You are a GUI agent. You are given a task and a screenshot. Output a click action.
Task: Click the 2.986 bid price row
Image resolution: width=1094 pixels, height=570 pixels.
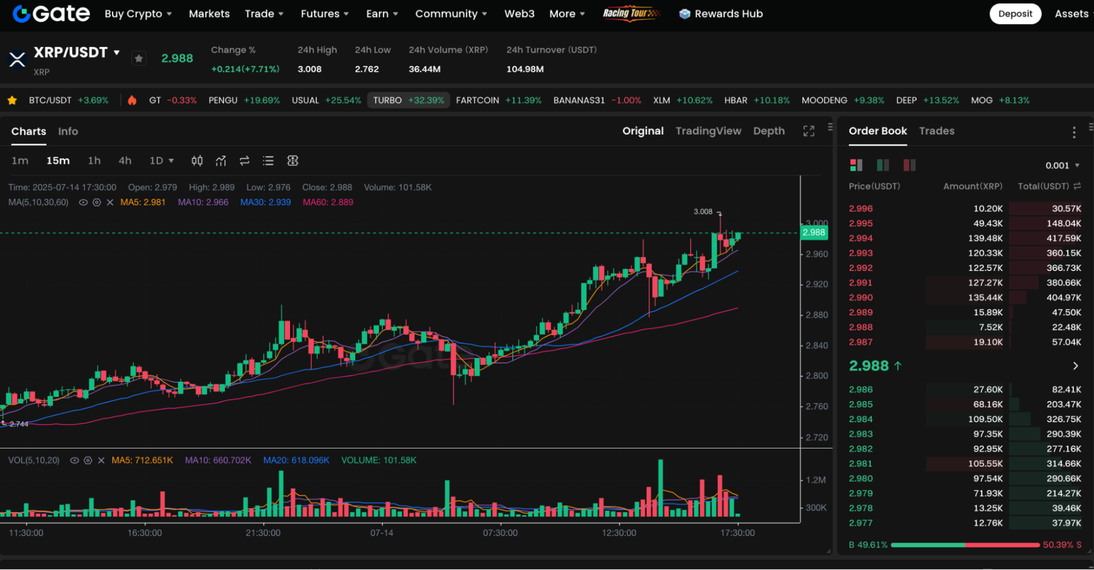[x=965, y=389]
